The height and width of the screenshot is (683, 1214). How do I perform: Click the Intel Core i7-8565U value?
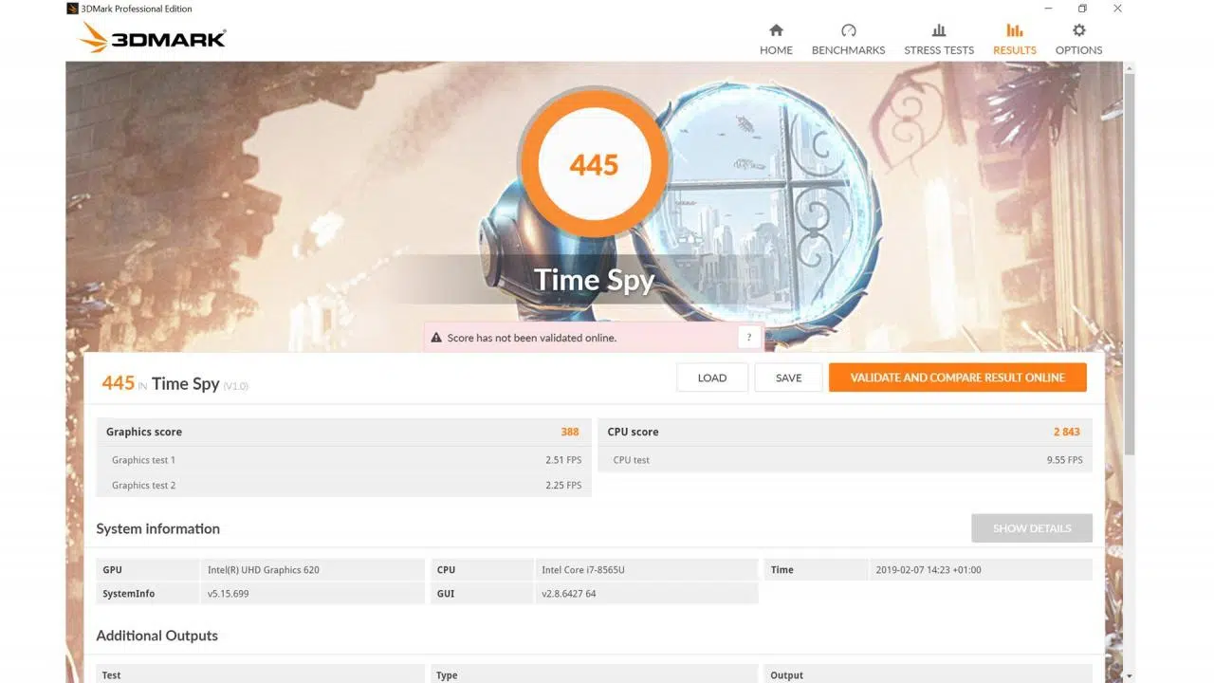[583, 570]
